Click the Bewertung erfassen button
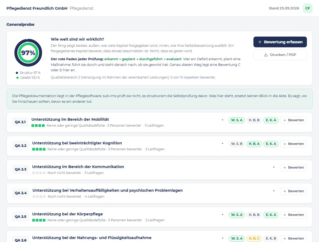The width and height of the screenshot is (319, 242). click(280, 42)
